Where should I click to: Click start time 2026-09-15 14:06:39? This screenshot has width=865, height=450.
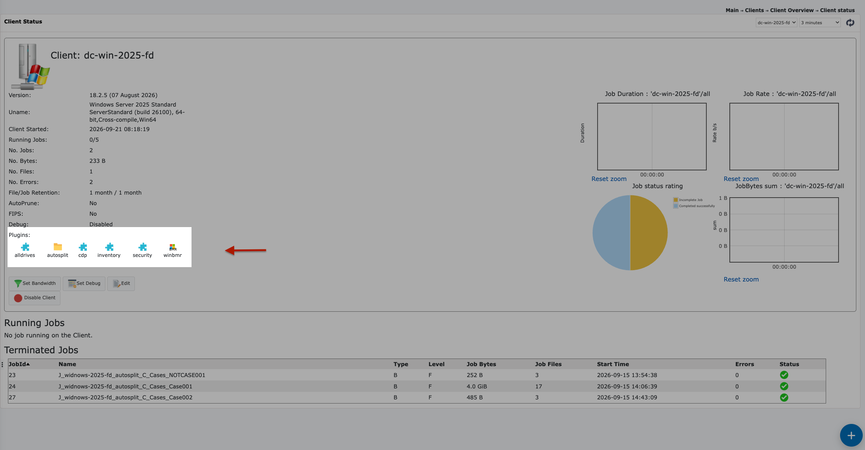[x=627, y=387]
